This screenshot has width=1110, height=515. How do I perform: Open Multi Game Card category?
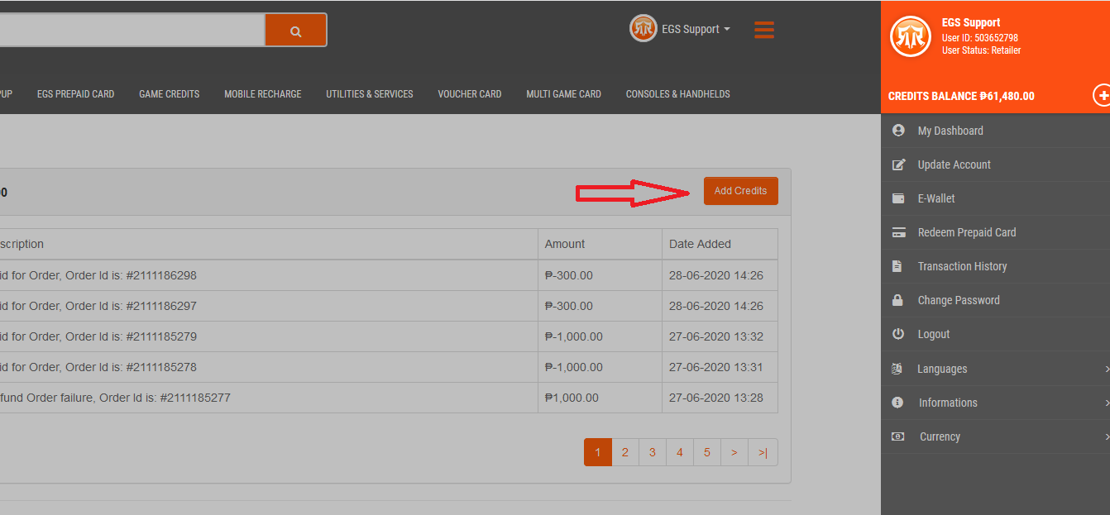(x=563, y=94)
